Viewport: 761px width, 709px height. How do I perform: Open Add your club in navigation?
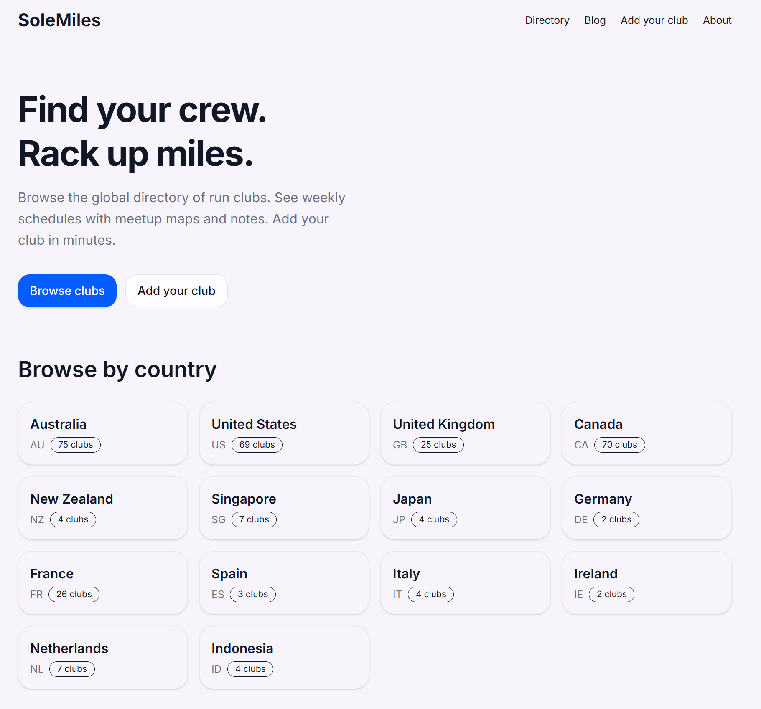tap(654, 20)
